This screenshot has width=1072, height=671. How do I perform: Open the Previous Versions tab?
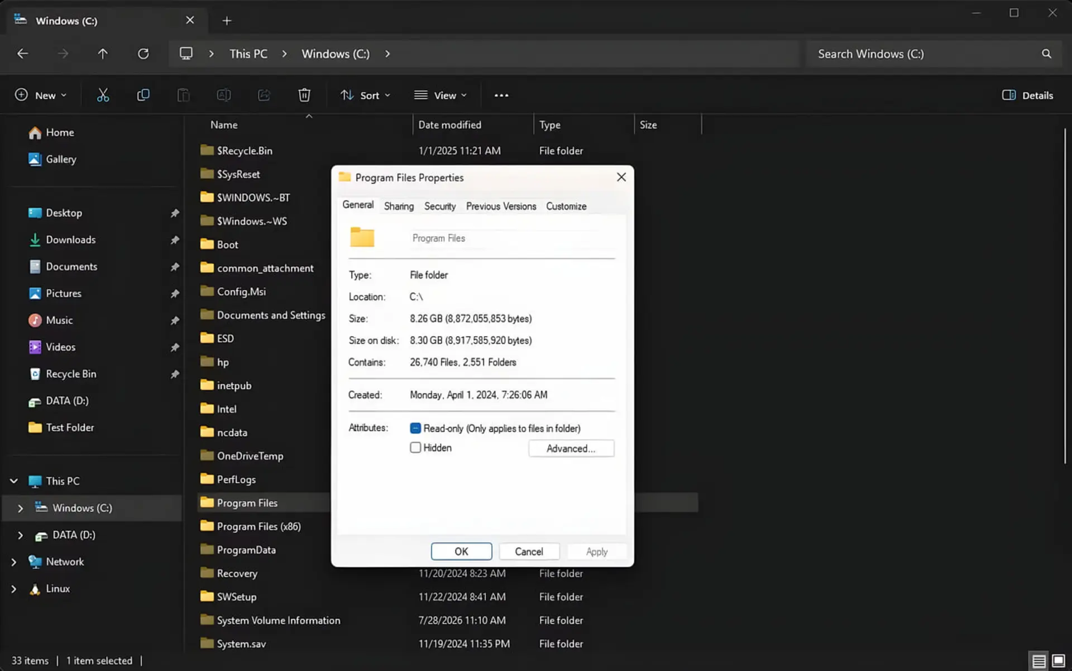click(x=501, y=206)
